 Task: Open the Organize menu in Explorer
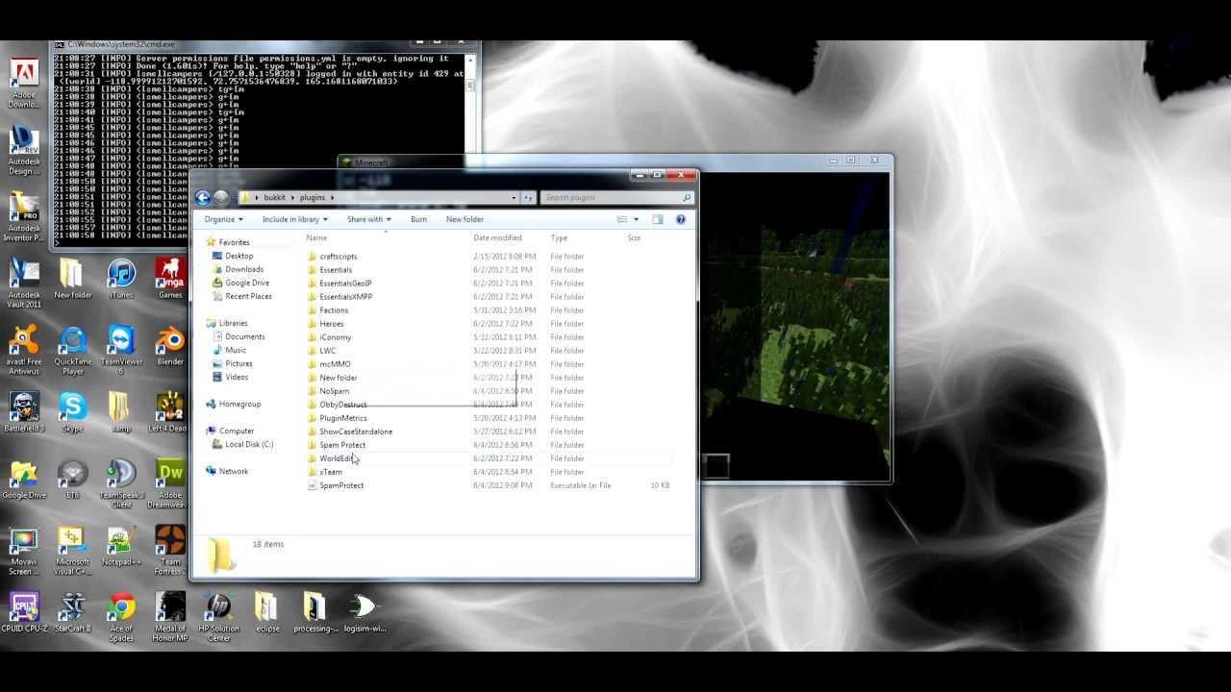224,219
